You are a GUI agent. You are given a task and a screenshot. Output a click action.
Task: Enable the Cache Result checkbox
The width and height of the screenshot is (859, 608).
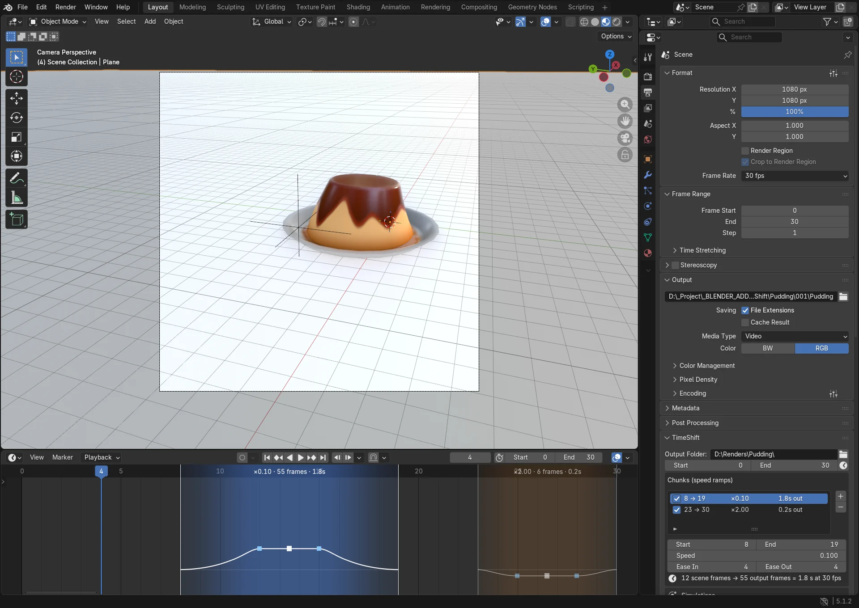pos(745,322)
